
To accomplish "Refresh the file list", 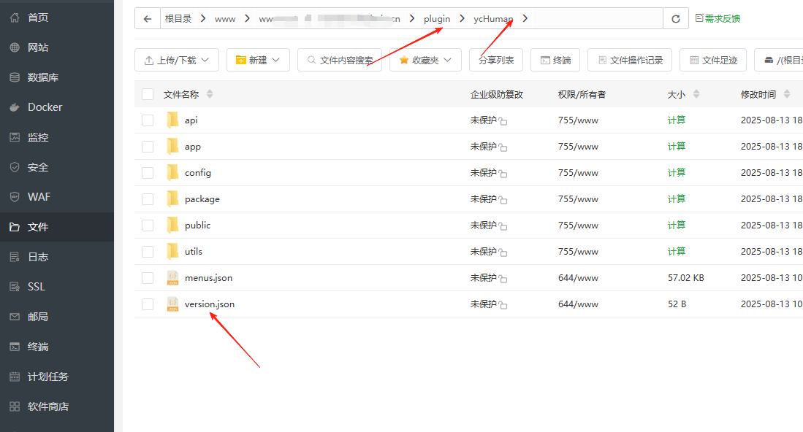I will pos(675,19).
